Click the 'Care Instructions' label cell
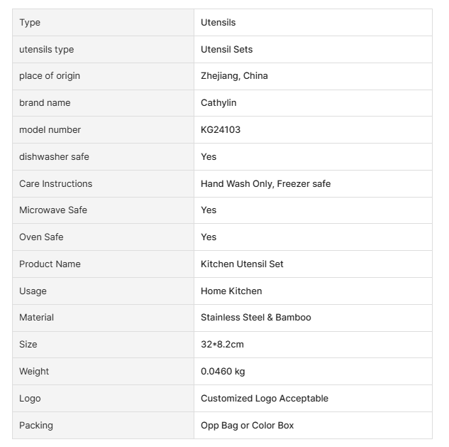This screenshot has width=449, height=447. [x=55, y=183]
